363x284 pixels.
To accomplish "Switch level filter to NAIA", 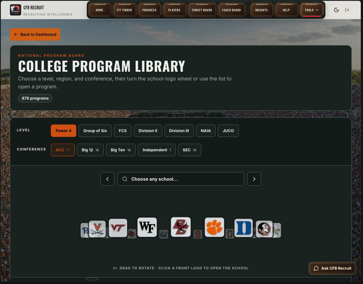I will coord(206,131).
